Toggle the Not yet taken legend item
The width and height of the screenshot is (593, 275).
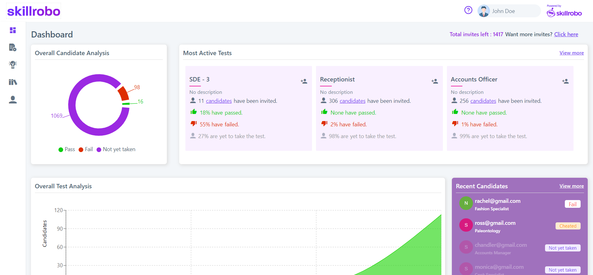point(116,149)
